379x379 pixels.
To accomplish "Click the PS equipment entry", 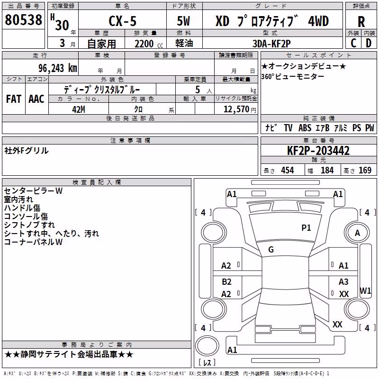I will (357, 127).
